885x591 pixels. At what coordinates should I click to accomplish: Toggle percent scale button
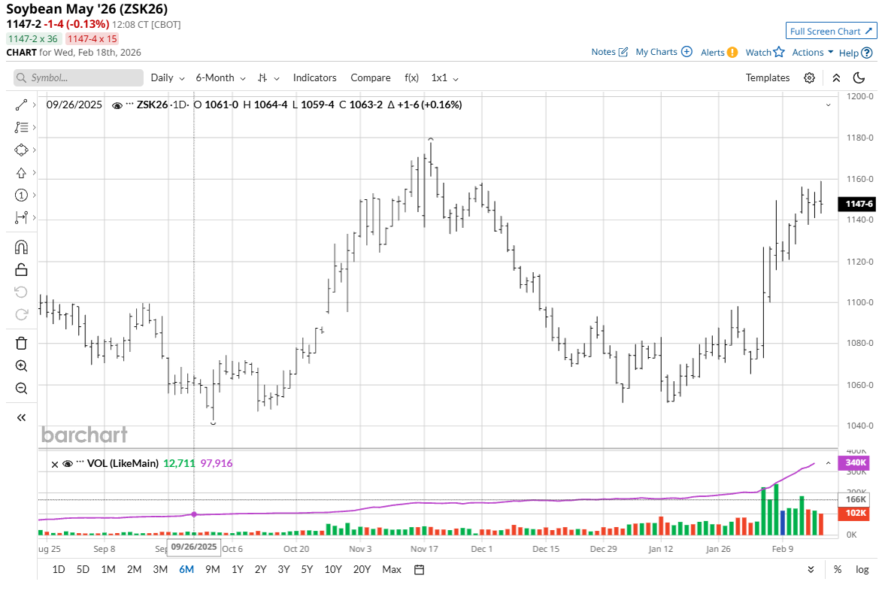[x=838, y=569]
